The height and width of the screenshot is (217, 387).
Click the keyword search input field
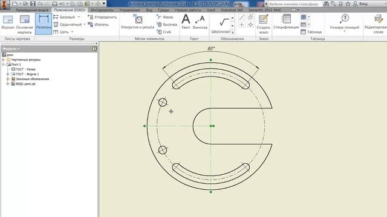295,4
